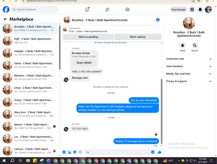Open Sticky Notes from taskbar

[x=35, y=161]
